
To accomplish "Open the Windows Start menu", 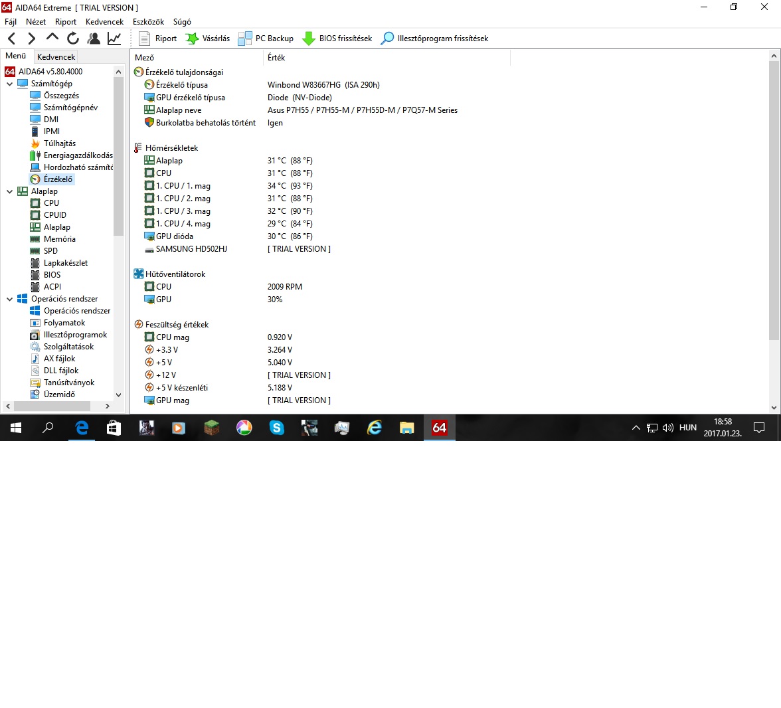I will click(x=16, y=428).
